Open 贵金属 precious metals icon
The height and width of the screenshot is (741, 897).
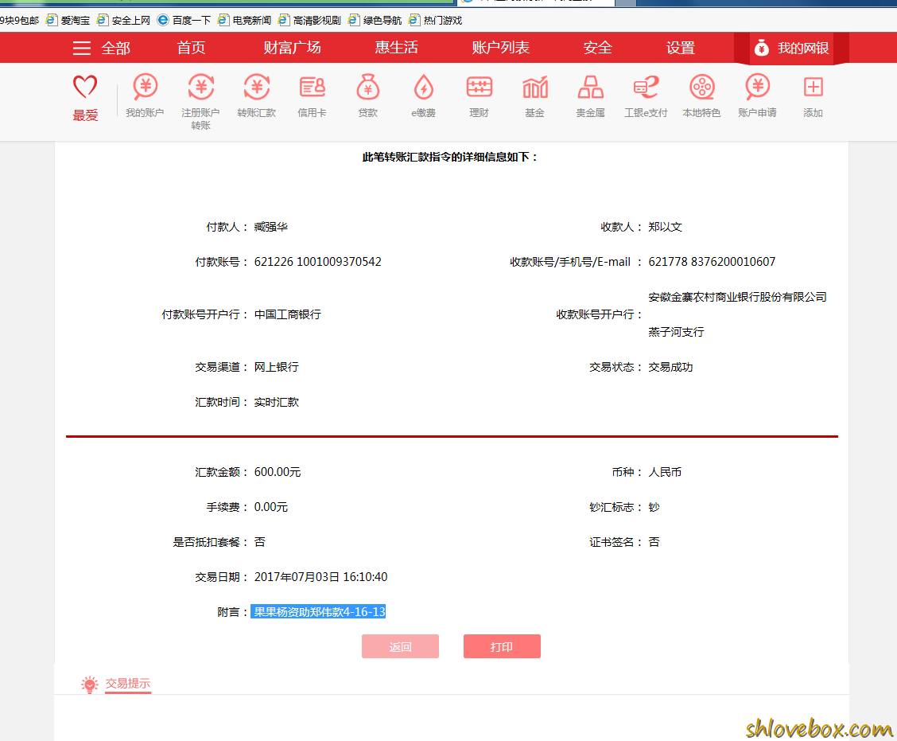click(x=590, y=87)
